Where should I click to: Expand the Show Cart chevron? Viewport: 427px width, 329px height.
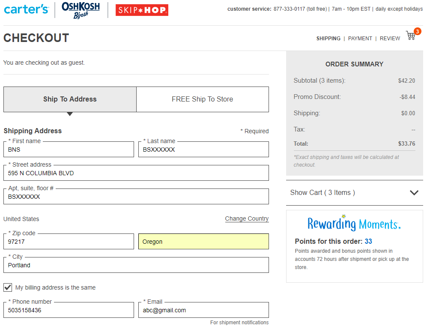point(414,193)
